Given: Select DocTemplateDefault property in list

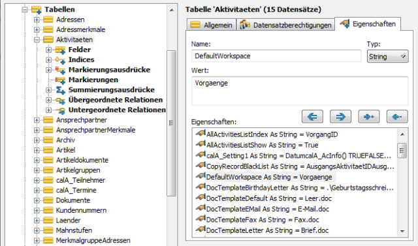Looking at the screenshot, I should 269,198.
